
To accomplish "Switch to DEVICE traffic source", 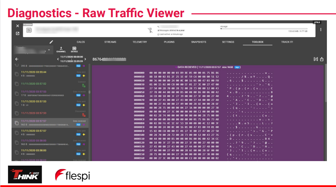I will pyautogui.click(x=74, y=49).
